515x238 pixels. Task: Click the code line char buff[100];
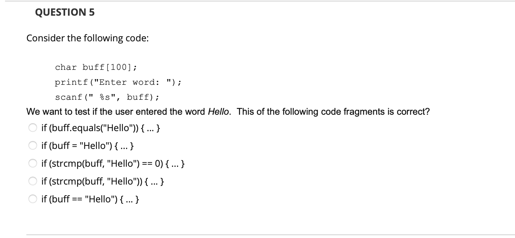(x=96, y=67)
